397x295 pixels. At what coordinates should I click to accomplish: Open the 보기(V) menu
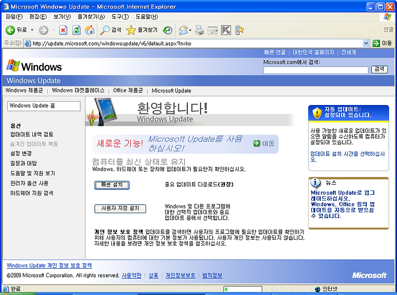tap(62, 17)
